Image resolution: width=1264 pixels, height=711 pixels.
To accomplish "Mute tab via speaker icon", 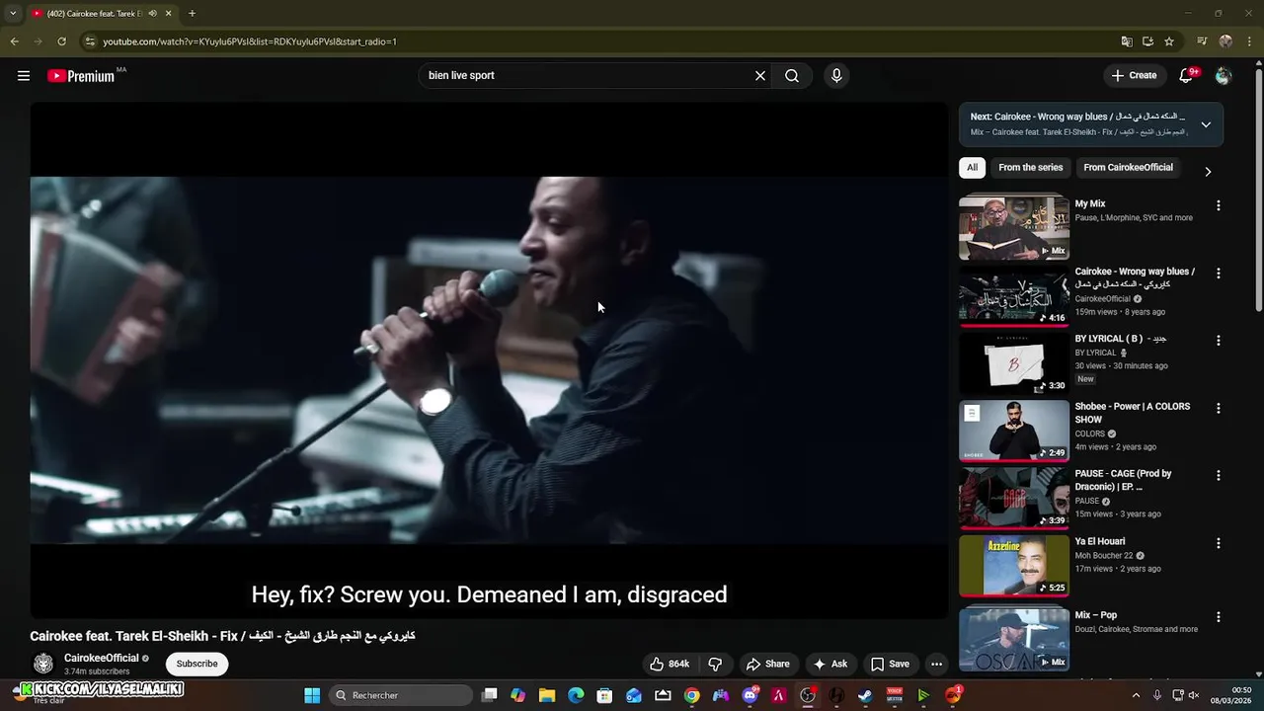I will point(152,14).
